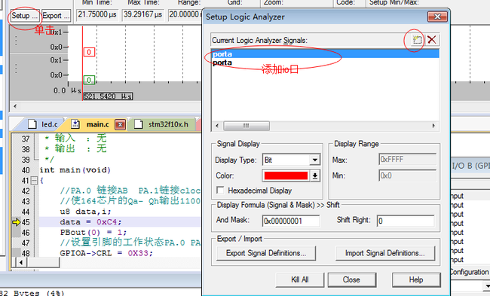The width and height of the screenshot is (490, 296).
Task: Switch to the led.c tab
Action: 49,124
